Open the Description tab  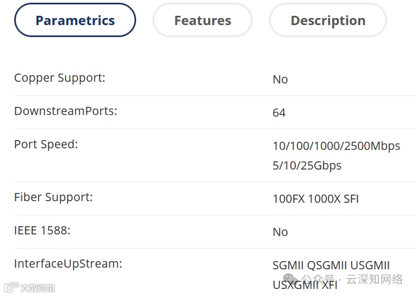(x=328, y=20)
